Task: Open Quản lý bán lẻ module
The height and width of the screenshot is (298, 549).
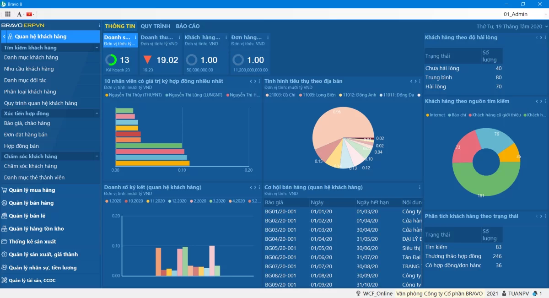Action: tap(27, 216)
